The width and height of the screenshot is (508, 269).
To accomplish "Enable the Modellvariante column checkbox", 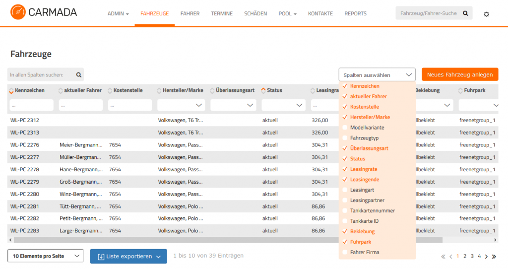I will 345,128.
